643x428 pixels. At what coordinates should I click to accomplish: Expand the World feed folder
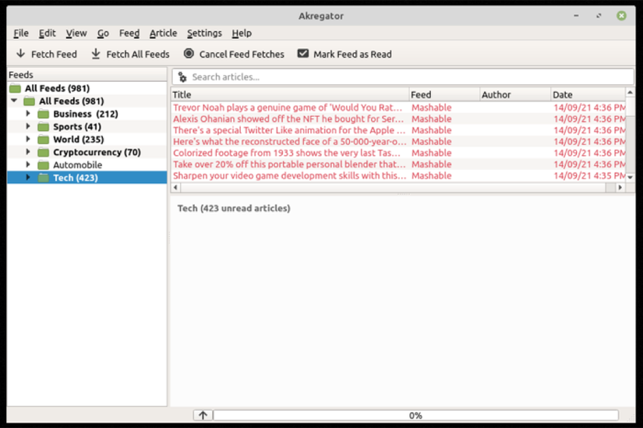click(28, 139)
